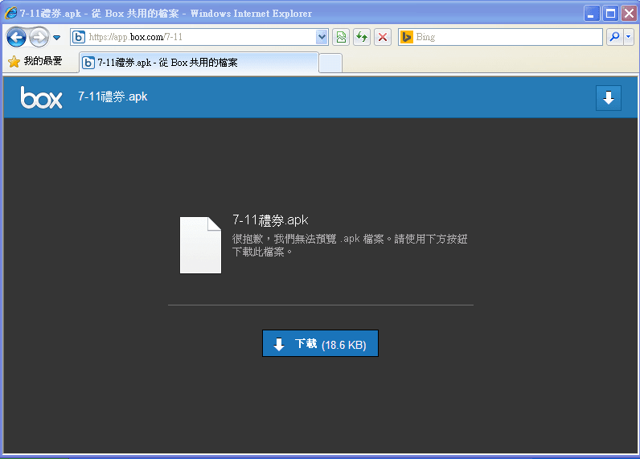Screen dimensions: 640x459
Task: Focus the address bar URL field
Action: point(201,37)
